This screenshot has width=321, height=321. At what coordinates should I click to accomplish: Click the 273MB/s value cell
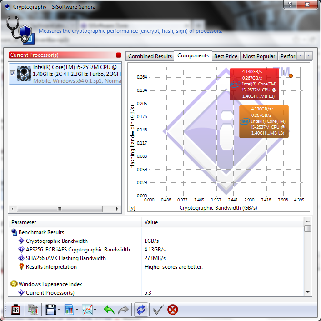pyautogui.click(x=155, y=258)
